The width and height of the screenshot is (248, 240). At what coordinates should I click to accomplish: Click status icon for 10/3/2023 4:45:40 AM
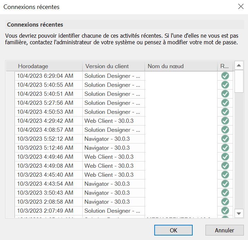tap(225, 175)
